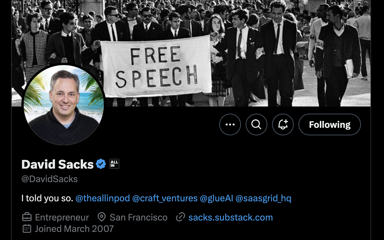Click the blue verified checkmark badge
Screen dimensions: 384x240
coord(101,164)
